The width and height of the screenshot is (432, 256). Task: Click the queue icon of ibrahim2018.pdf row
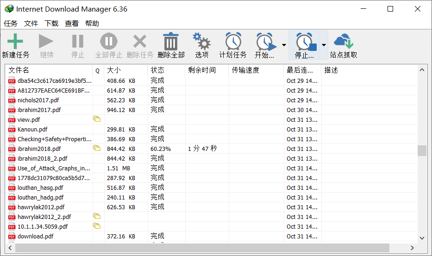point(97,148)
